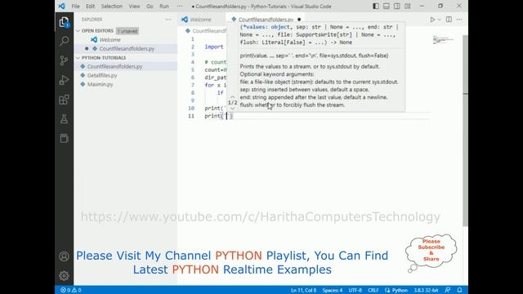Click the VS Code logo in title bar
The height and width of the screenshot is (294, 523).
click(62, 7)
